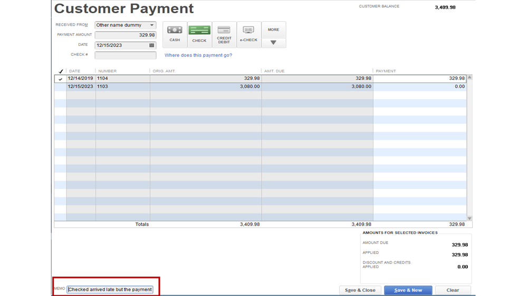Viewport: 527px width, 296px height.
Task: Open the Received From dropdown
Action: [152, 25]
